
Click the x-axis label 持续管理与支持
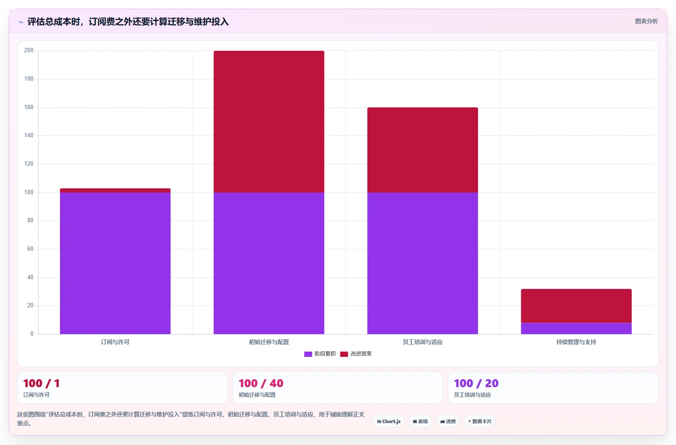576,342
